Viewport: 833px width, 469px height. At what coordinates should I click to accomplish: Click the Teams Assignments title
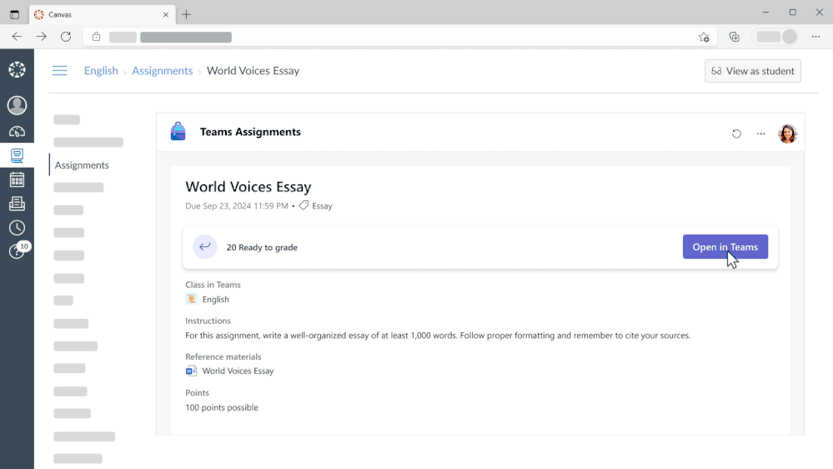250,131
